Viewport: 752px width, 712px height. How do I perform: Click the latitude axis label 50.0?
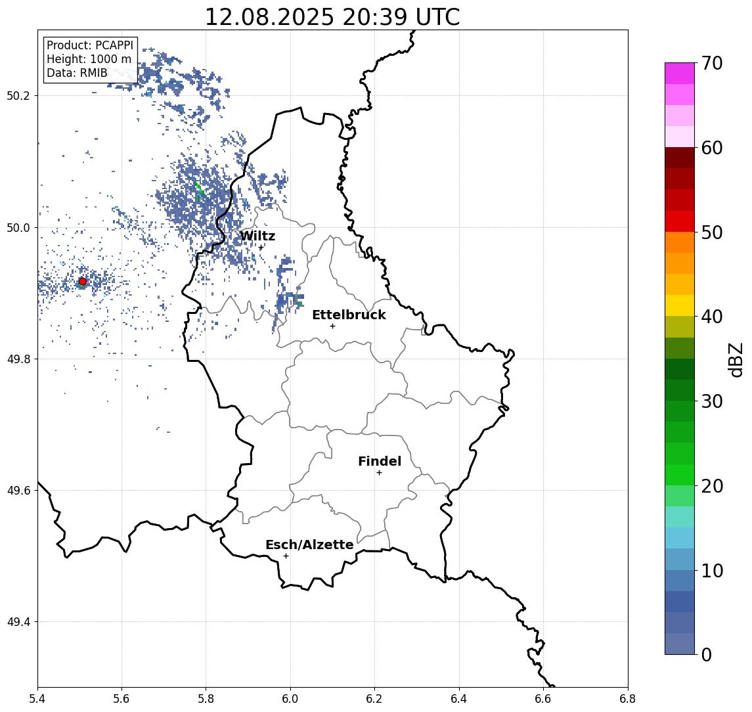[18, 227]
